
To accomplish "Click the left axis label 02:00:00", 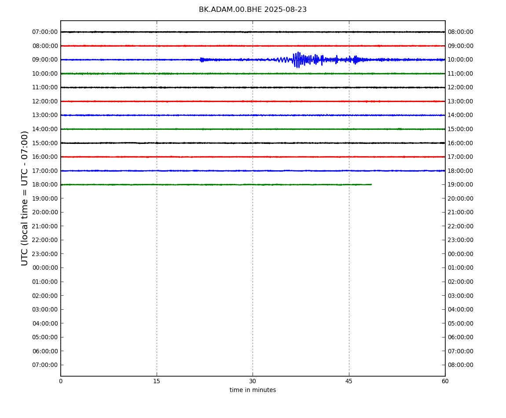I will (45, 296).
